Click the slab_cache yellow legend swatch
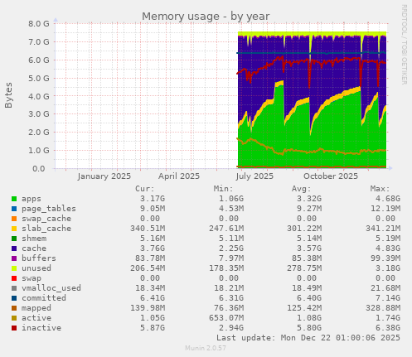 (x=14, y=229)
